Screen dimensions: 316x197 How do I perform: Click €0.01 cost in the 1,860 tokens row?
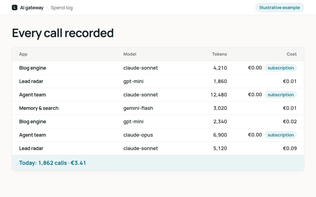tap(290, 81)
